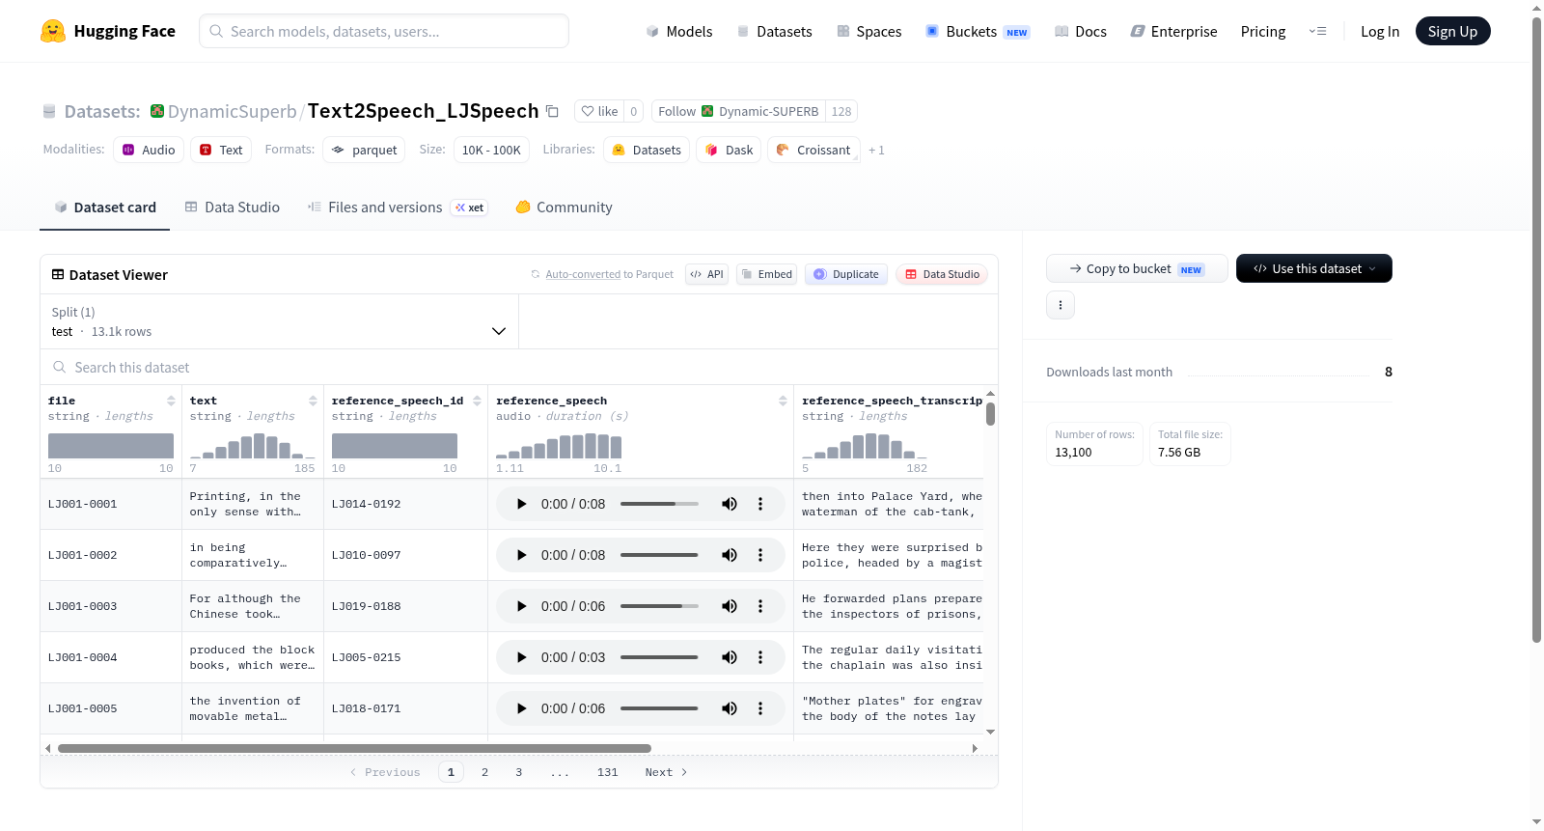Click the table horizontal scrollbar

(354, 748)
